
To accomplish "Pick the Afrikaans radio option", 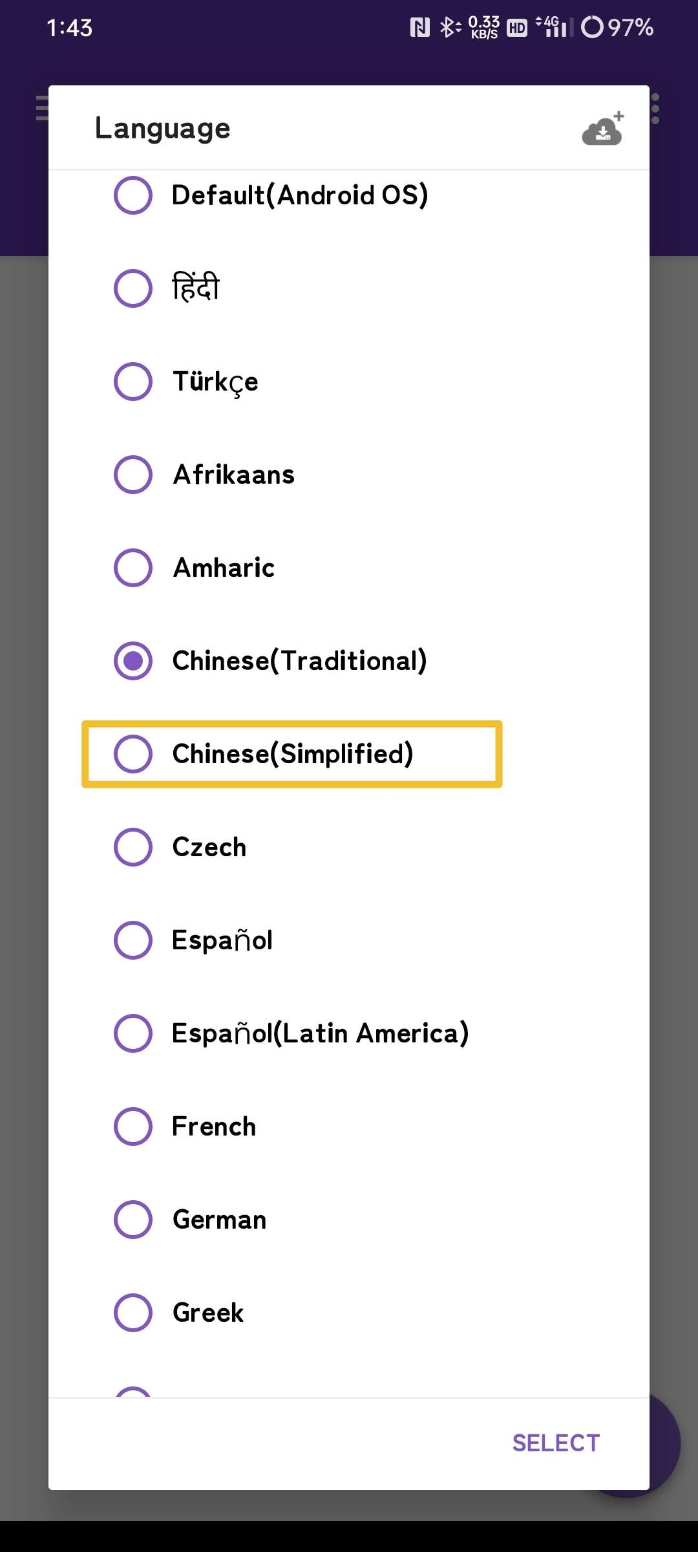I will pyautogui.click(x=133, y=475).
